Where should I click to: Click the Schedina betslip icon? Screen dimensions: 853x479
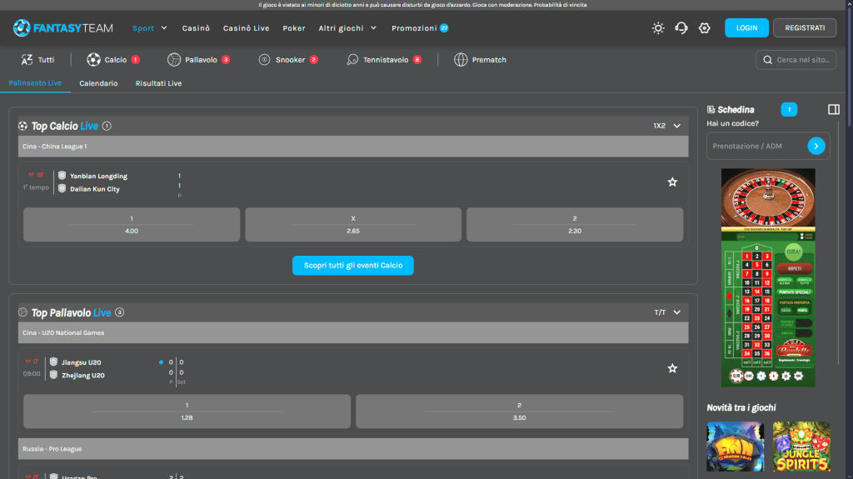tap(711, 109)
